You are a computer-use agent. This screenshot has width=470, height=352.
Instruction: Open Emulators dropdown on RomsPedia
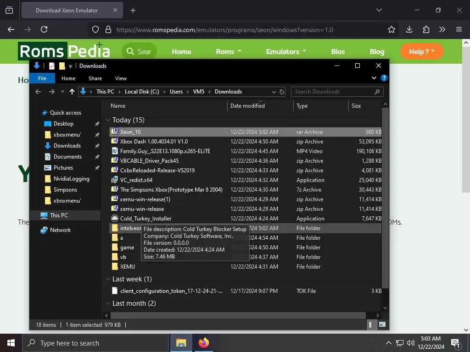286,52
